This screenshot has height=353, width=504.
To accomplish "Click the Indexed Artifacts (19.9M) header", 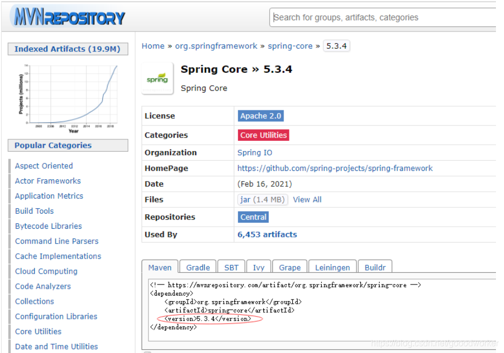I will [68, 49].
